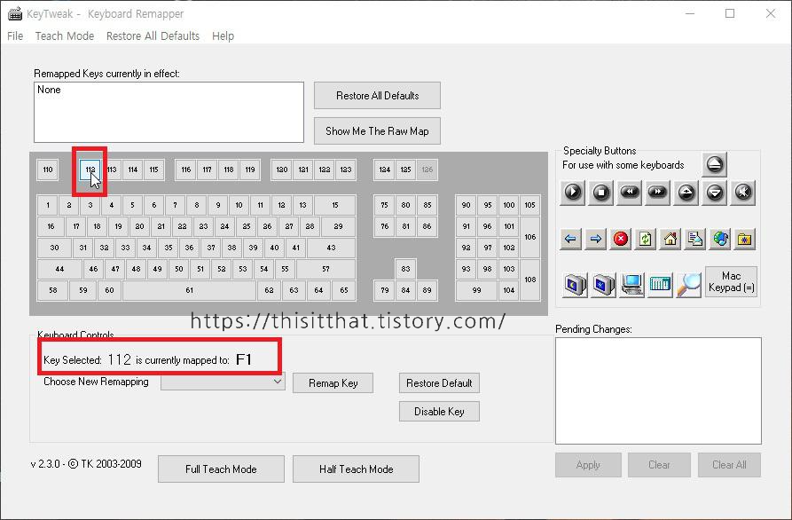
Task: Click the Mute speaker specialty button
Action: point(743,193)
